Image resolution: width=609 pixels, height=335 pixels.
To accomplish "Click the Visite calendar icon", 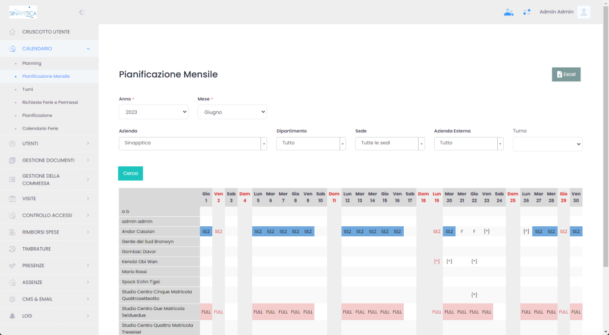I will [12, 198].
